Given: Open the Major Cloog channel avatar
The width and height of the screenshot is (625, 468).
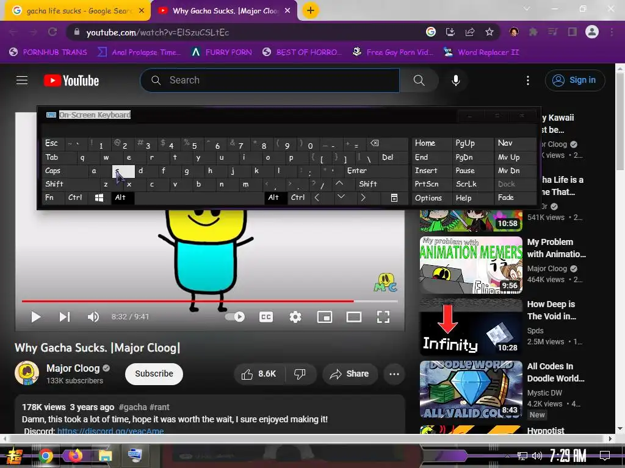Looking at the screenshot, I should [x=27, y=374].
